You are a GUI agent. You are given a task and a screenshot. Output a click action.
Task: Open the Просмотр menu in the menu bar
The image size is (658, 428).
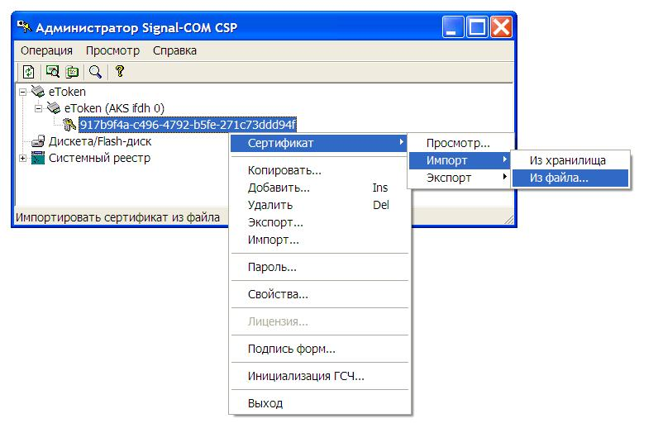113,50
